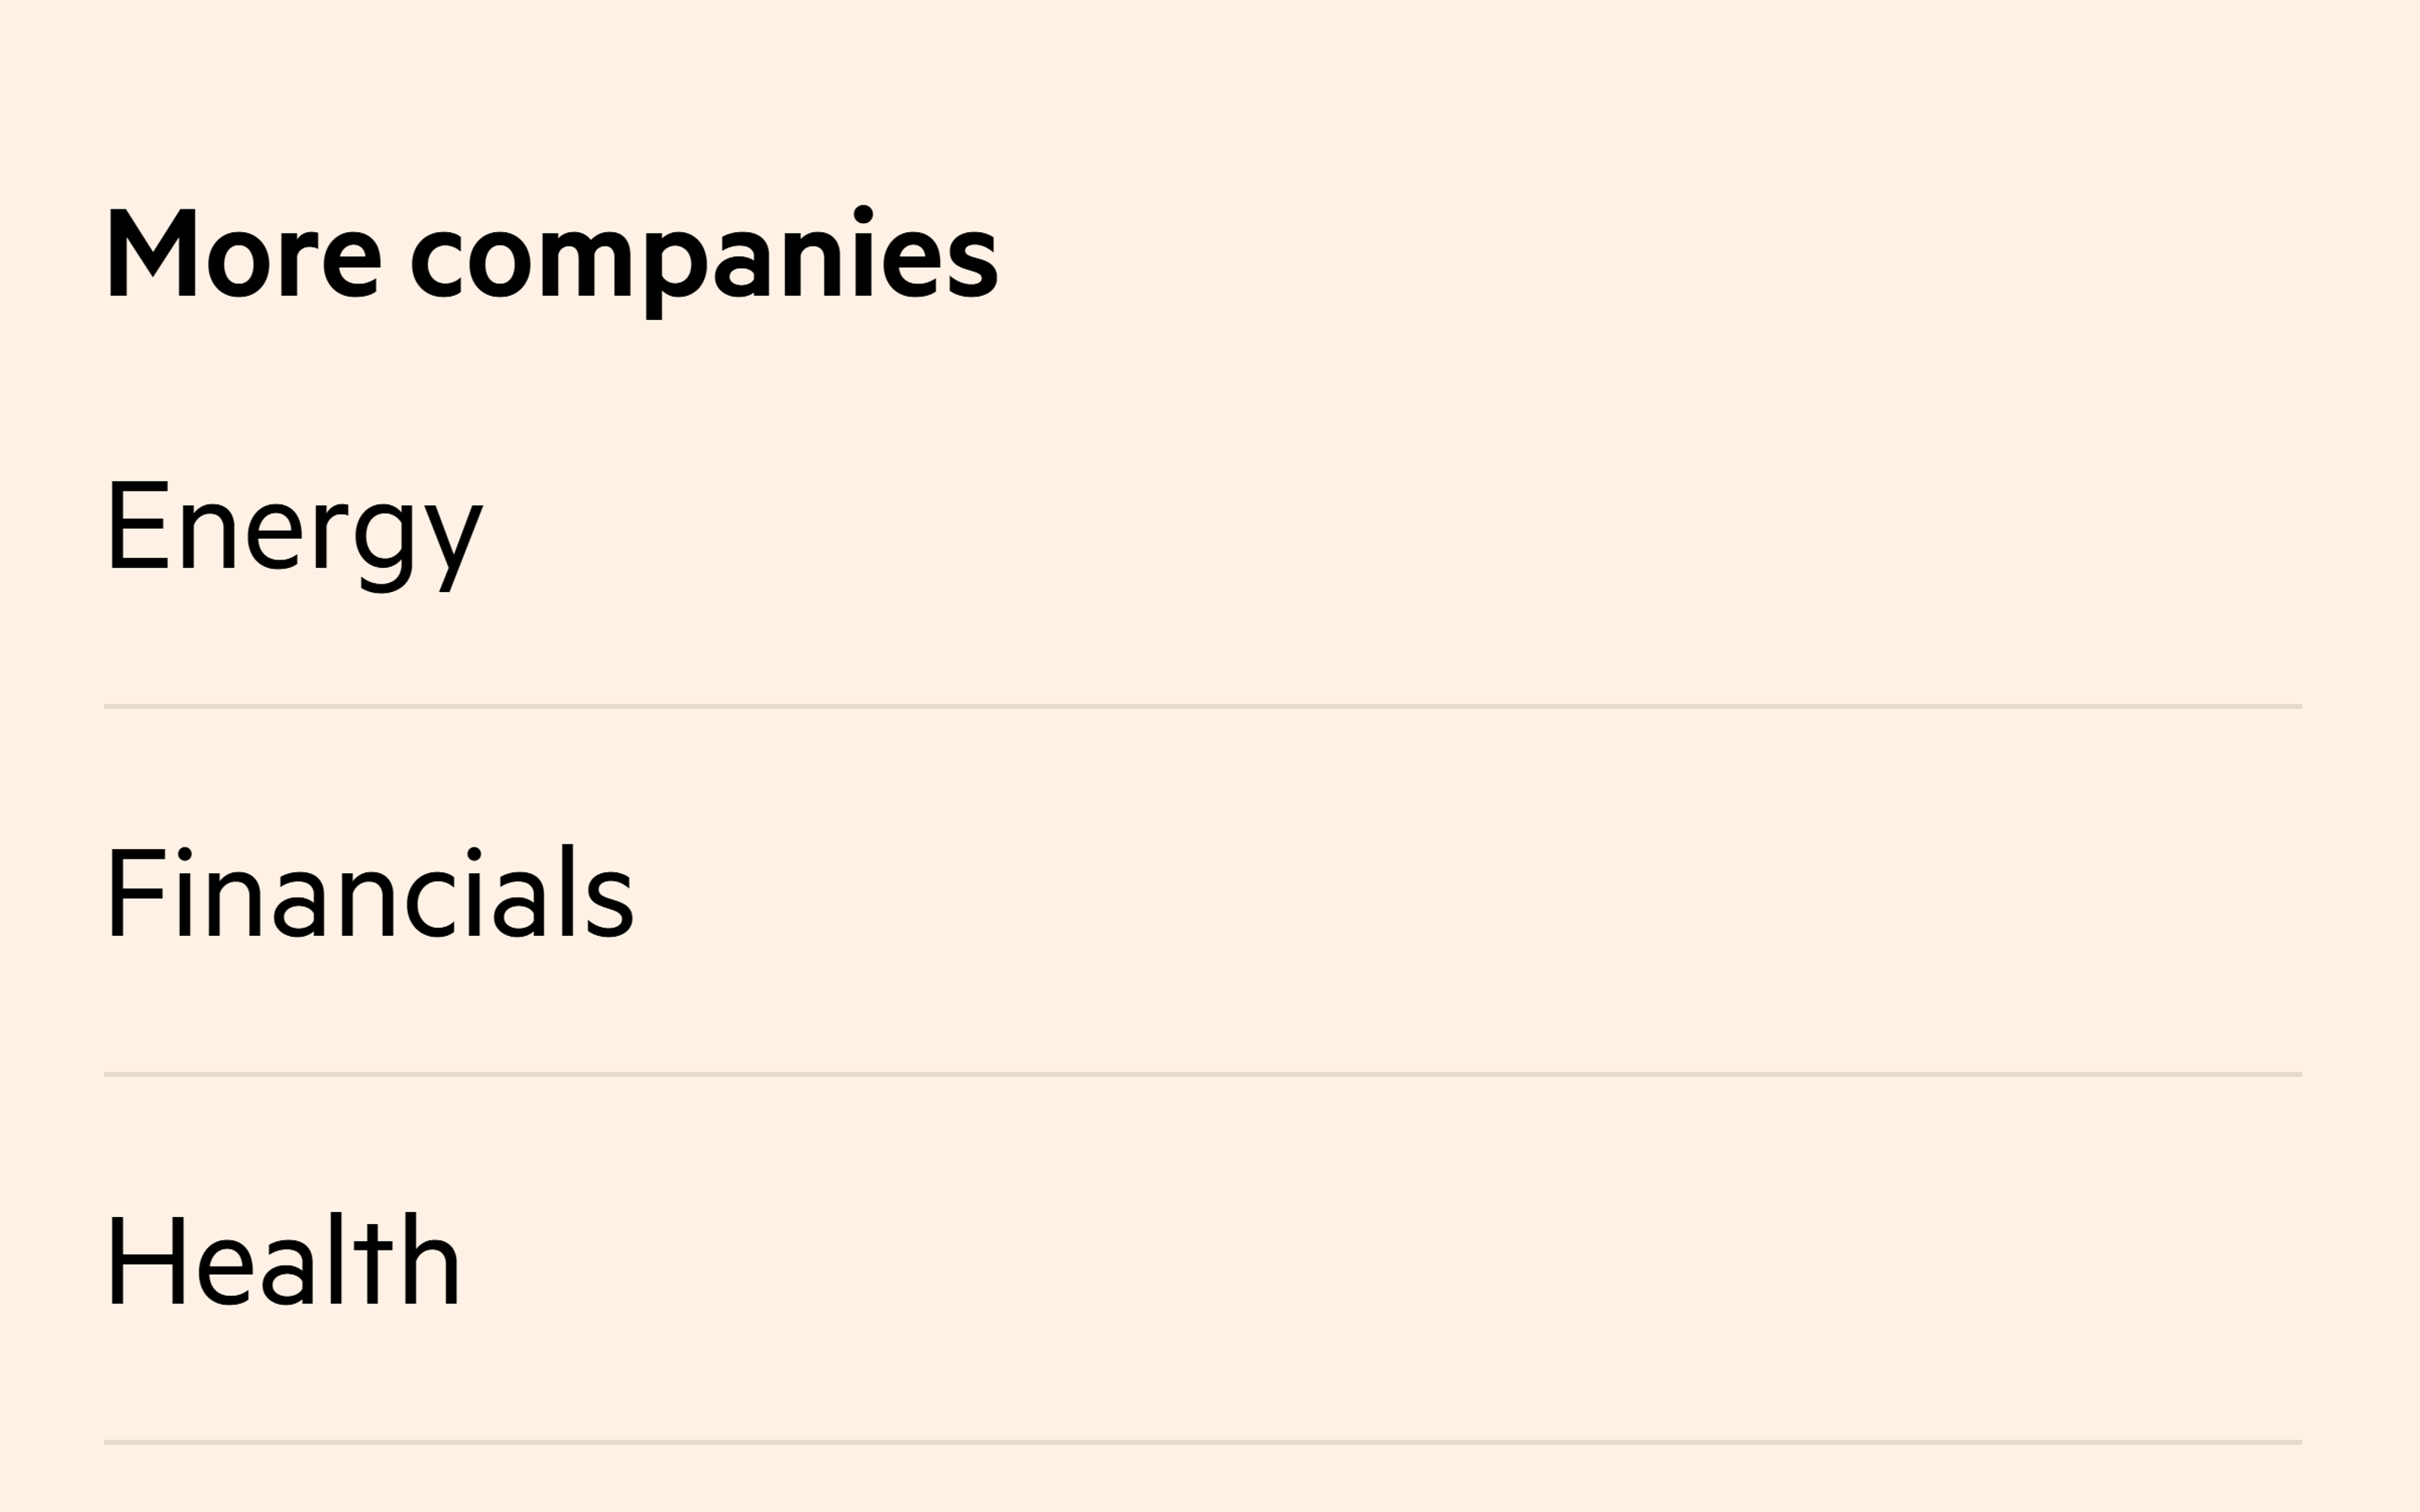Click the word 'companies' in heading

704,262
